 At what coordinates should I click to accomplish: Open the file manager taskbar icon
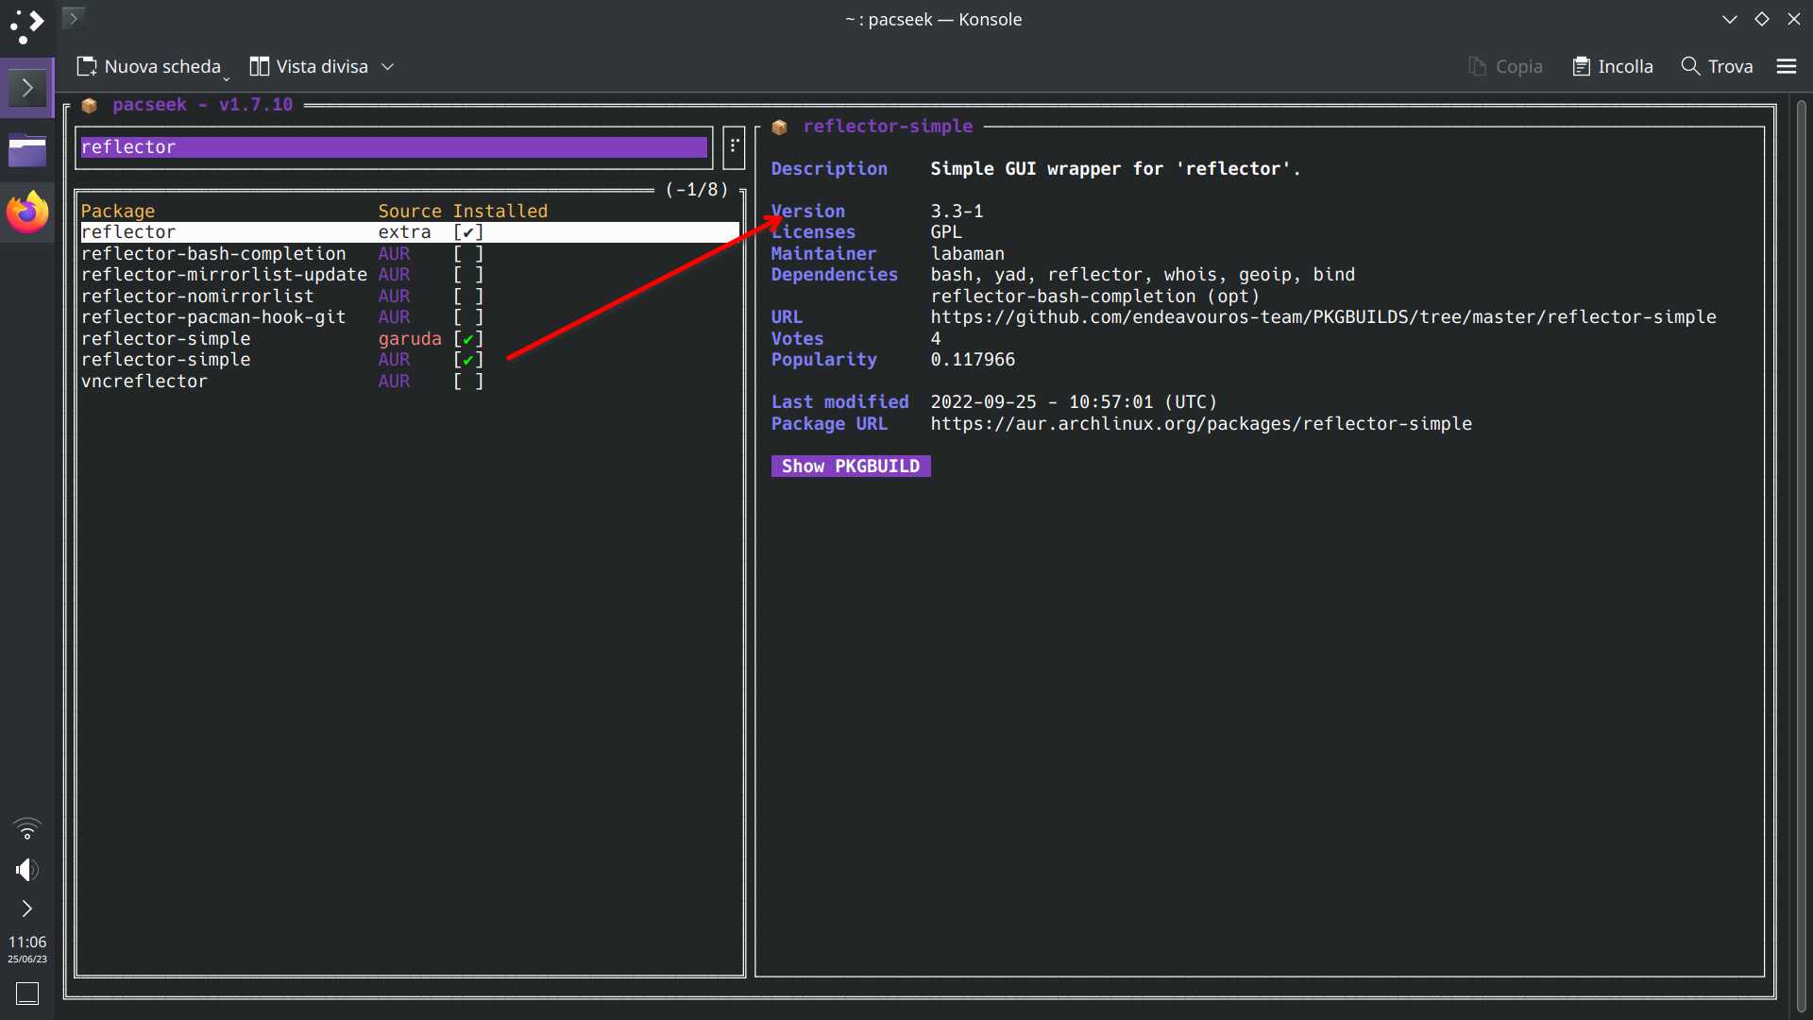pos(27,151)
